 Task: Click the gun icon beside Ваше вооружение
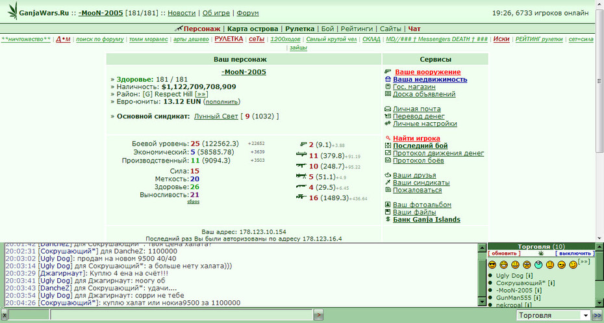pos(388,71)
